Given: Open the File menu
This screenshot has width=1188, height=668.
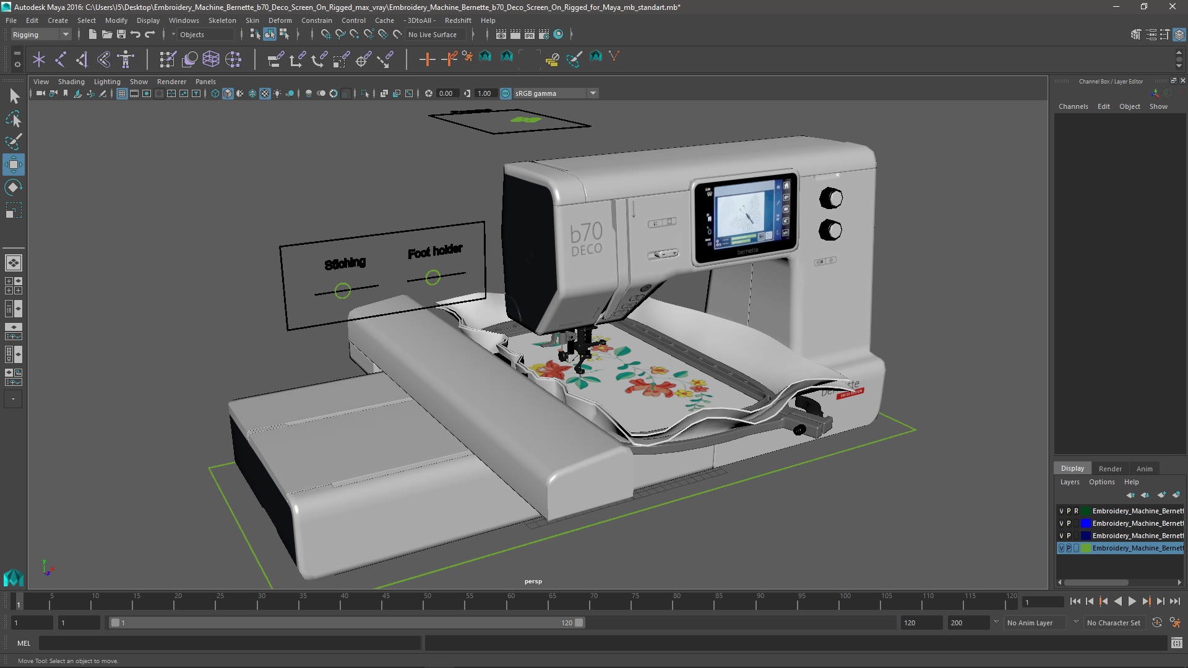Looking at the screenshot, I should coord(11,20).
